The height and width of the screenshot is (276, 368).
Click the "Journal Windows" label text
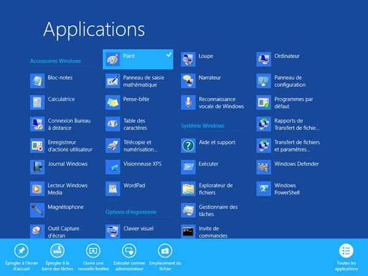tap(67, 164)
